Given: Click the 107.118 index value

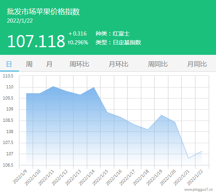Looking at the screenshot, I should click(36, 41).
